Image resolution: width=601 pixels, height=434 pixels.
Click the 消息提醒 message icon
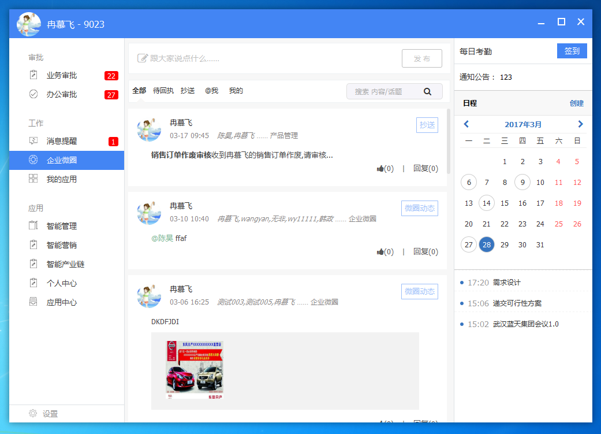(33, 141)
